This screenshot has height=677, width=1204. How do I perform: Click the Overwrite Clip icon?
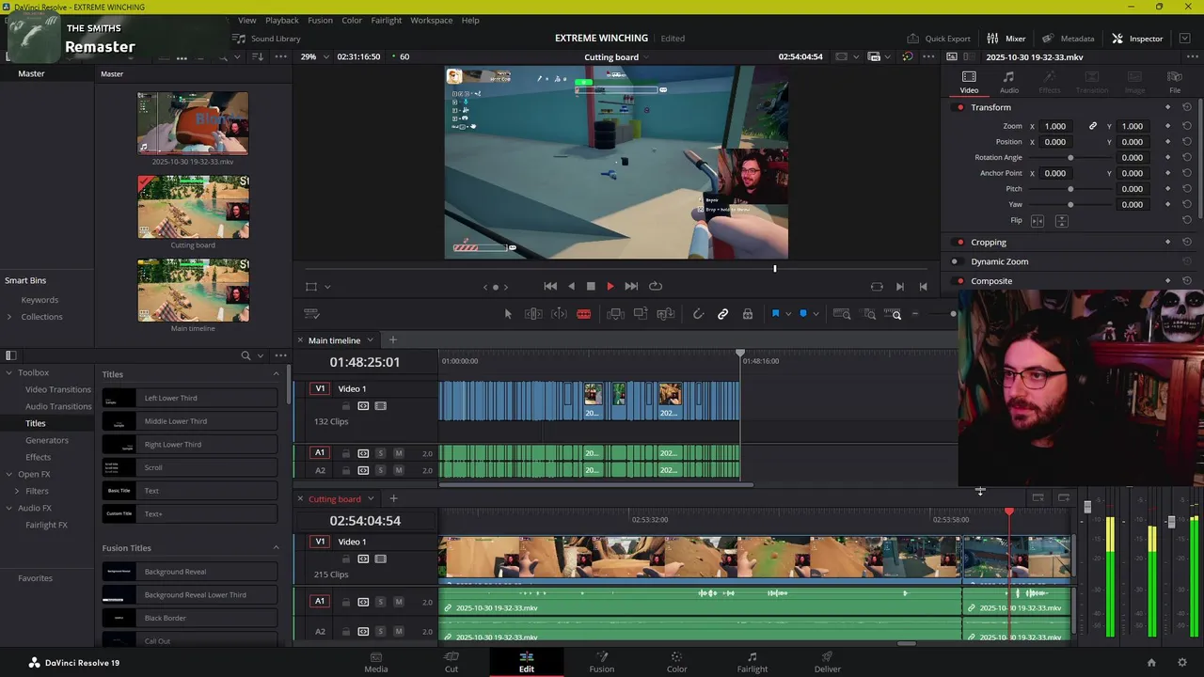(x=641, y=314)
